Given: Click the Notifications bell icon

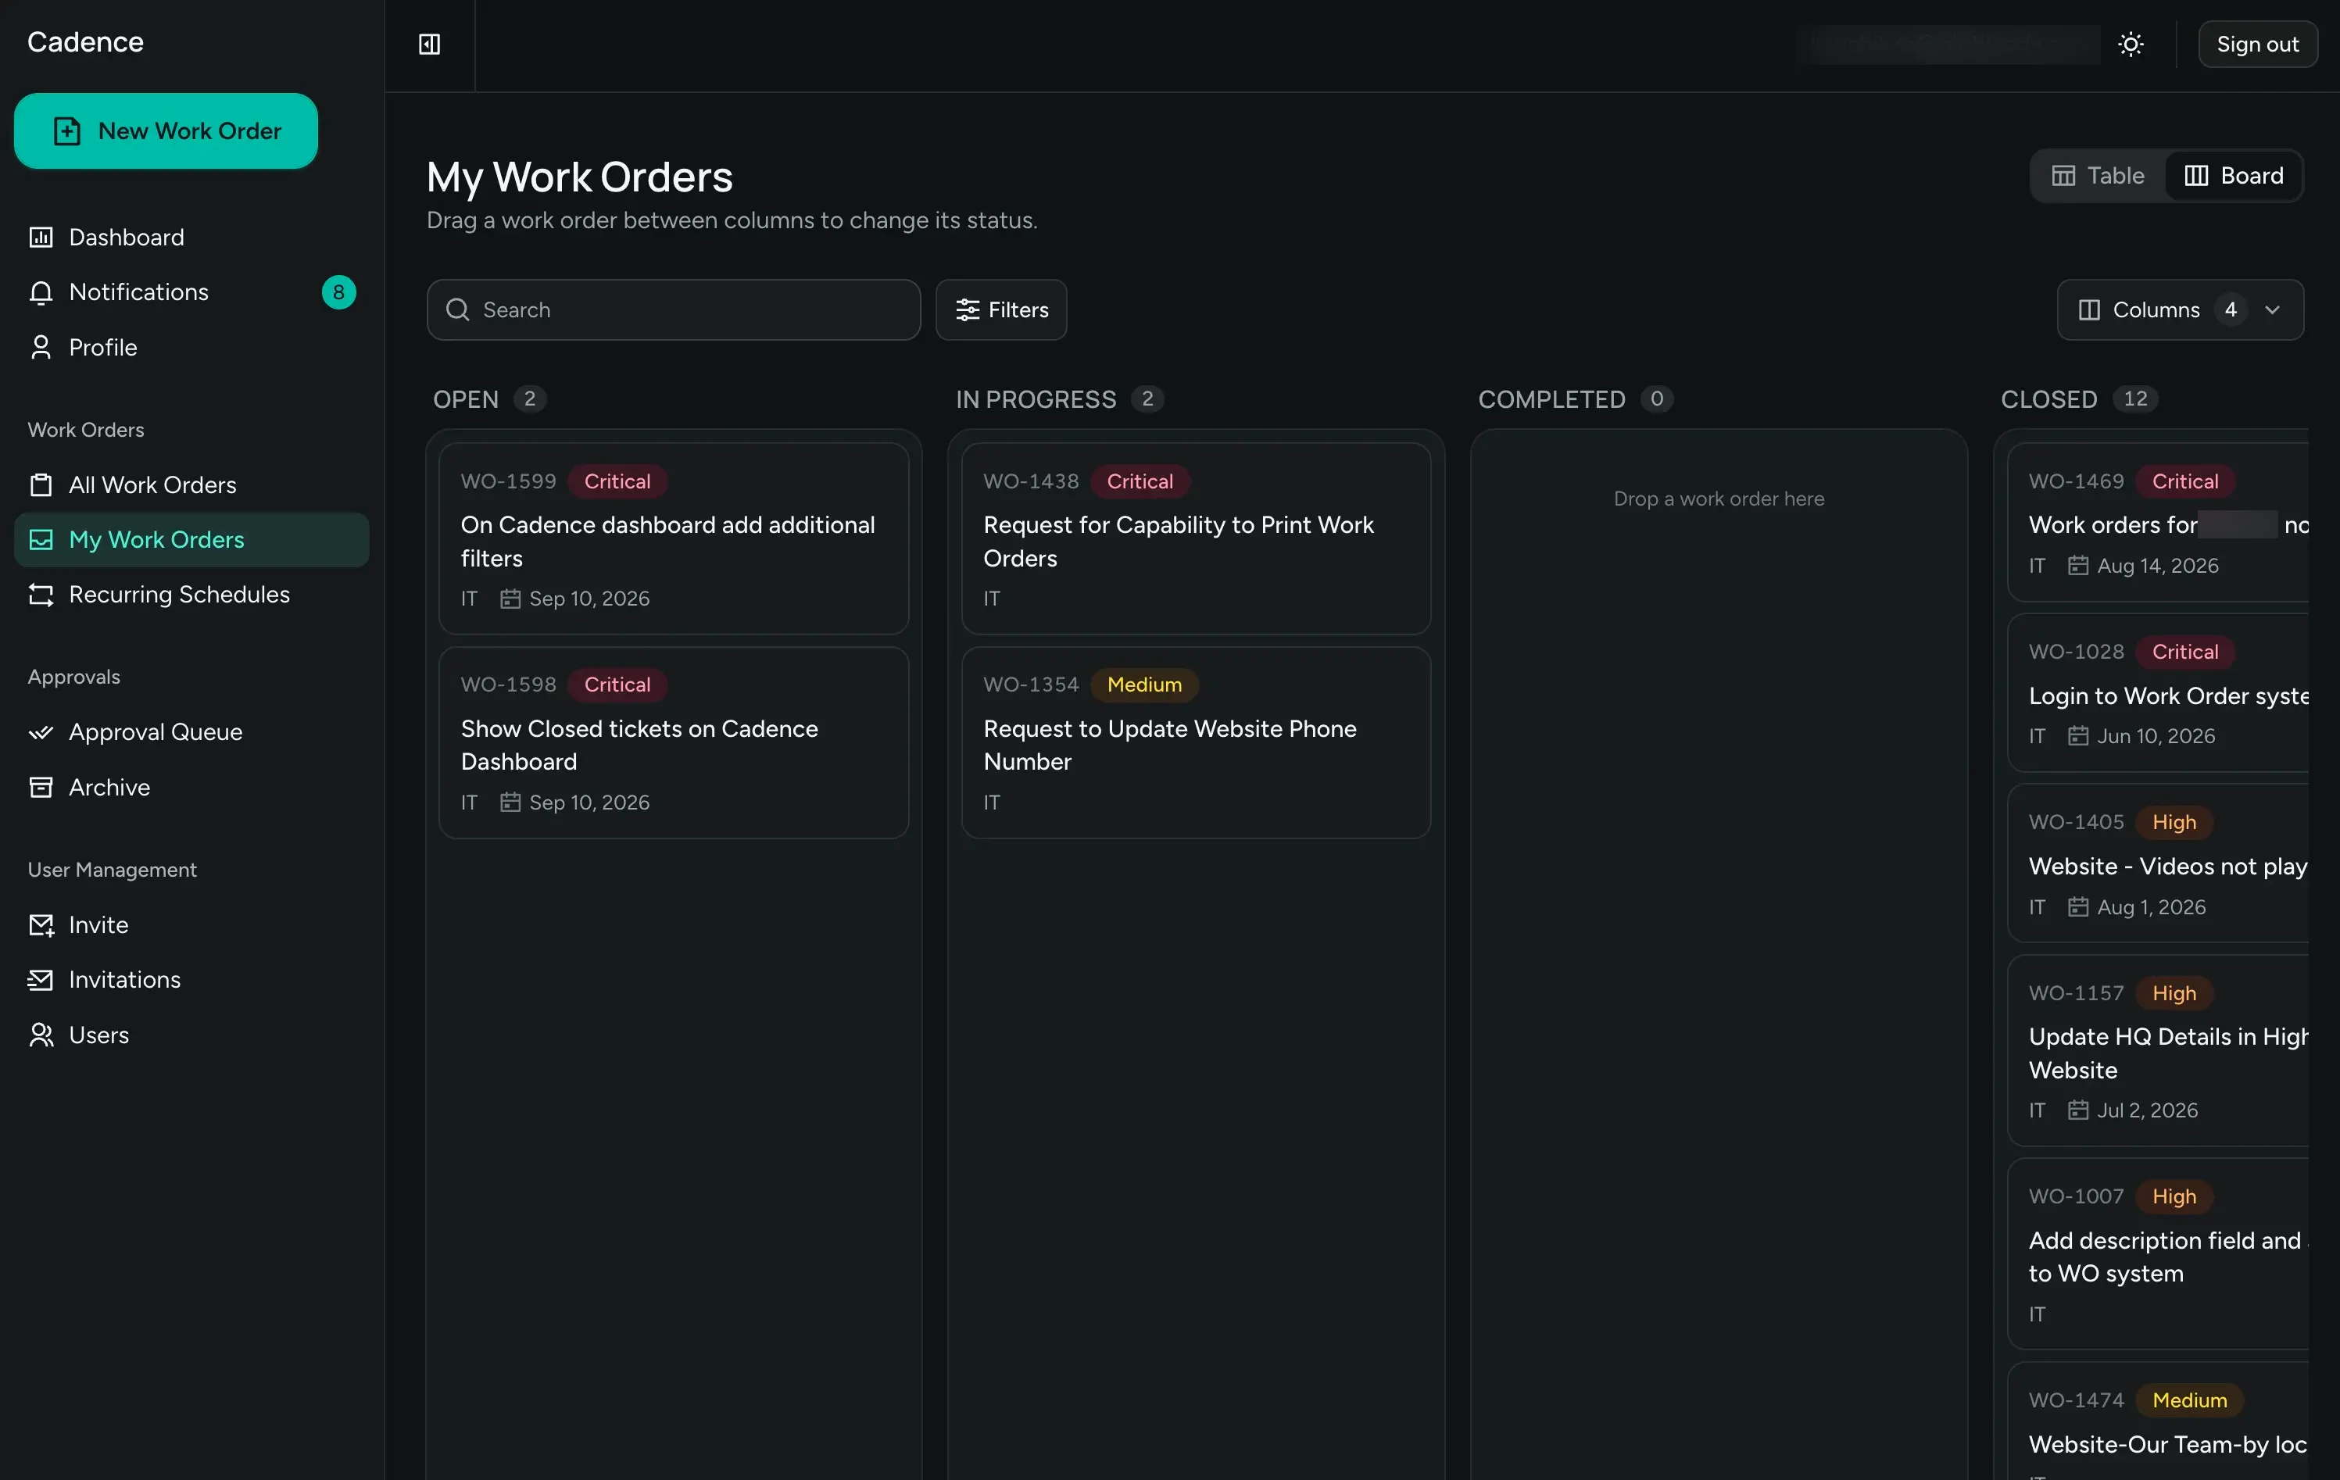Looking at the screenshot, I should point(41,292).
